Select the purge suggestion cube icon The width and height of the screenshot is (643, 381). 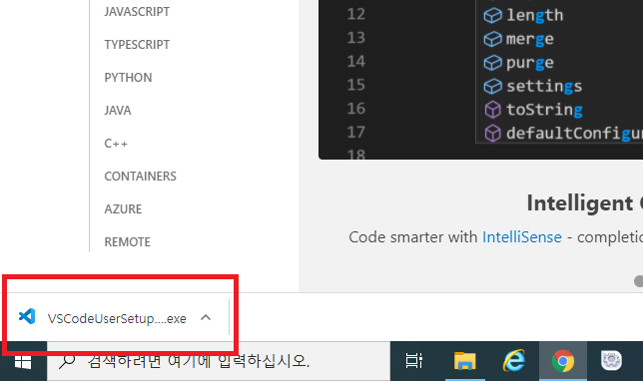(492, 63)
